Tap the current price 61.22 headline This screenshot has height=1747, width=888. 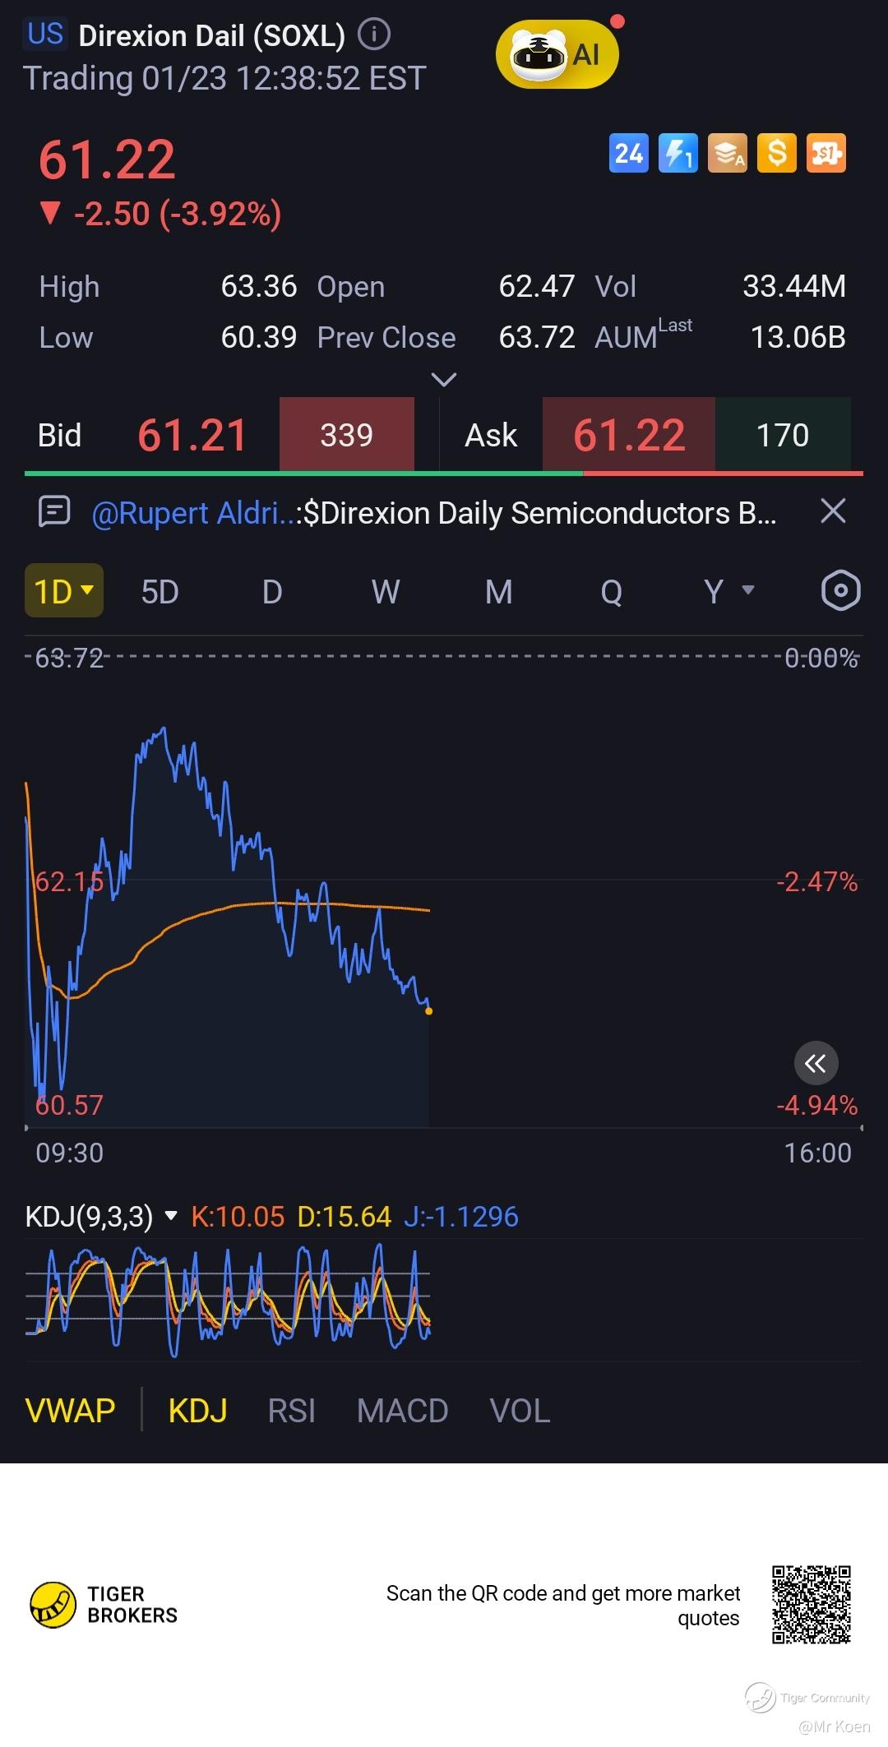tap(107, 159)
